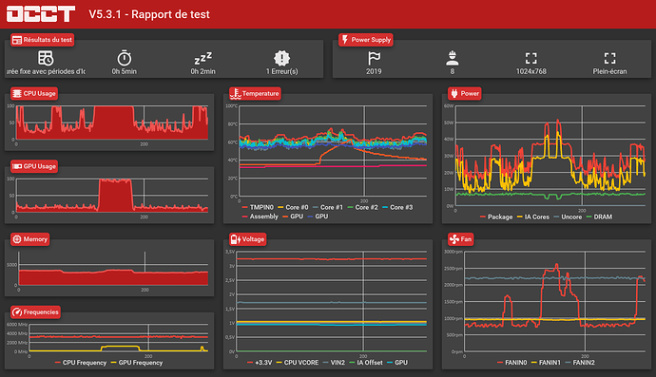
Task: Toggle Package series in Power legend
Action: point(496,217)
